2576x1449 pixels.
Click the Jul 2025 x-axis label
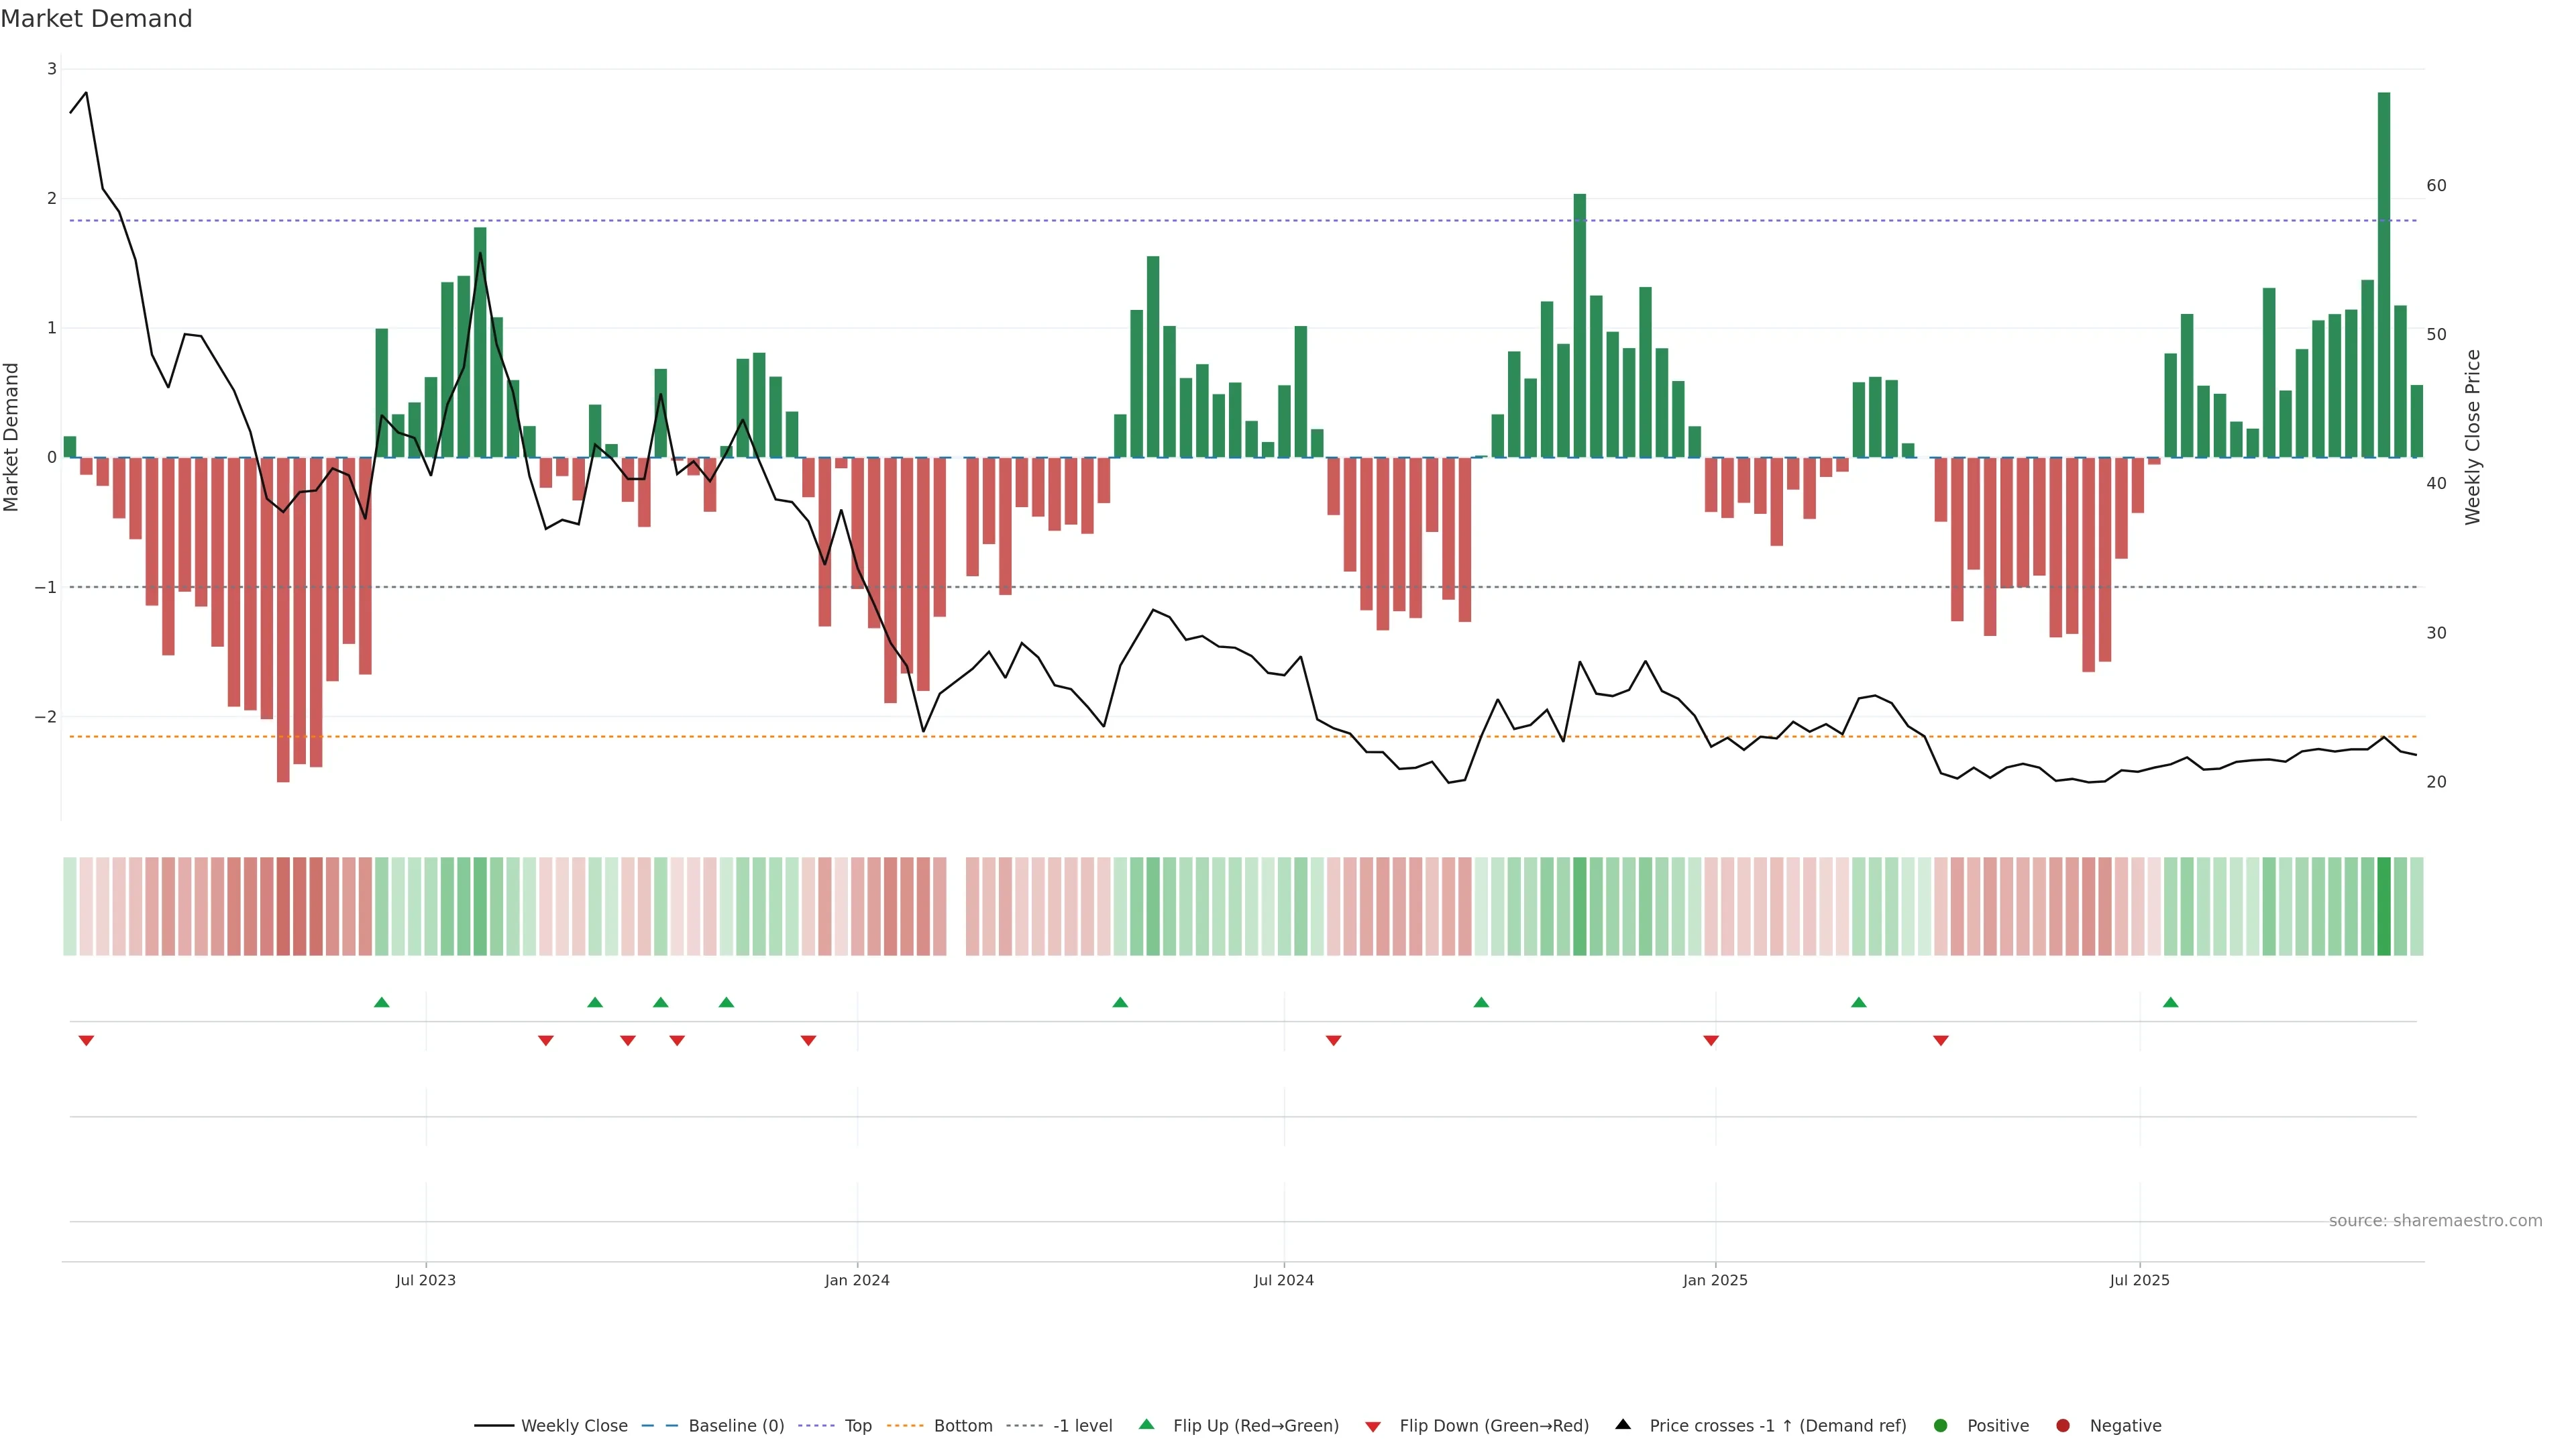[2140, 1280]
